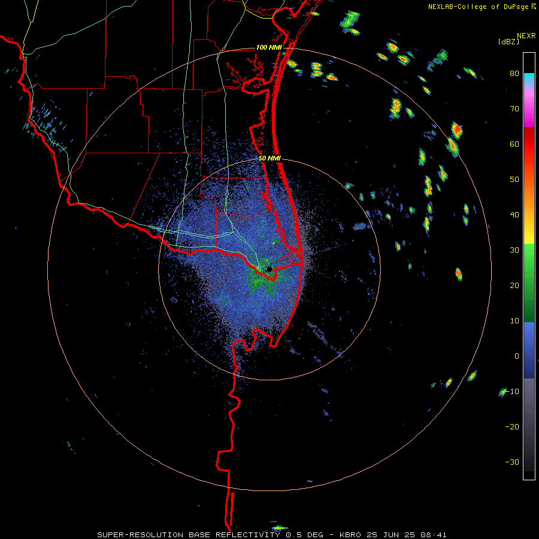Click the reflectivity color bar legend
Image resolution: width=539 pixels, height=539 pixels.
pyautogui.click(x=529, y=266)
